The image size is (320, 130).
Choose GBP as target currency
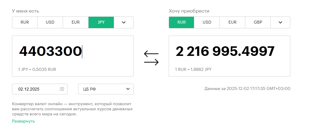pos(258,22)
